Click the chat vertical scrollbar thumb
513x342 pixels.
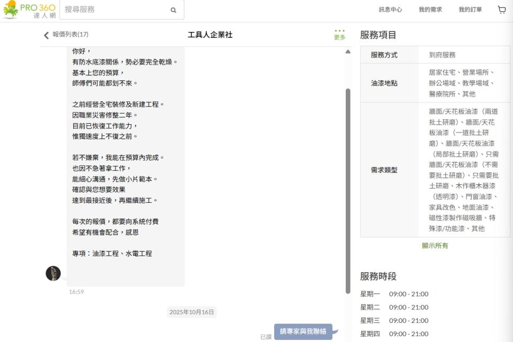tap(348, 187)
